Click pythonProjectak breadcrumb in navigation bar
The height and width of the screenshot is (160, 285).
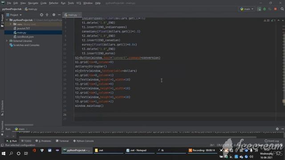pyautogui.click(x=12, y=9)
